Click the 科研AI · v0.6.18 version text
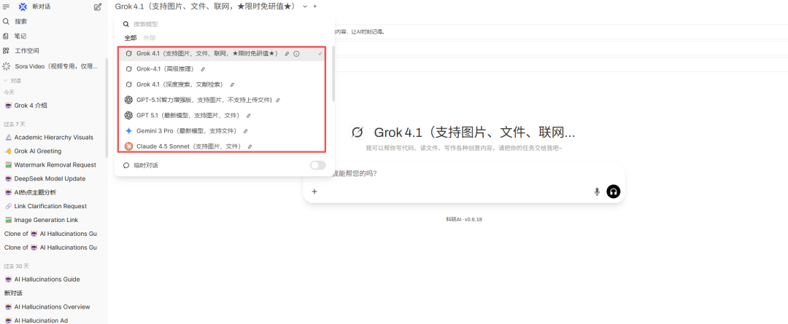The width and height of the screenshot is (788, 324). [464, 219]
